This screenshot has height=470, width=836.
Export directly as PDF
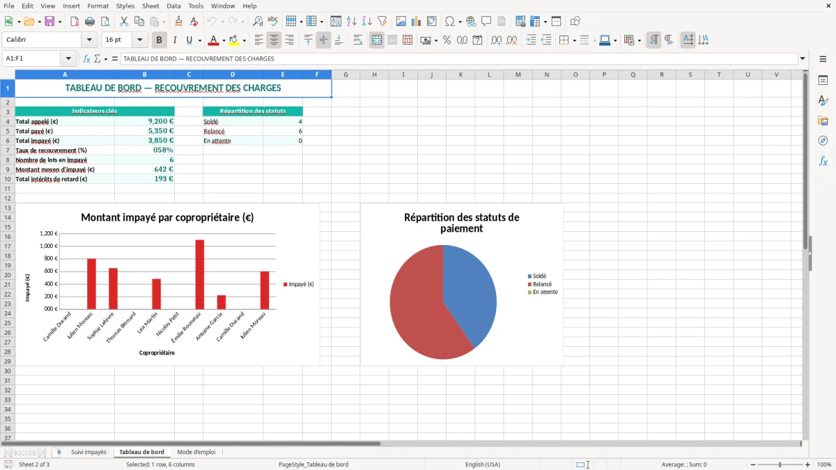point(75,22)
